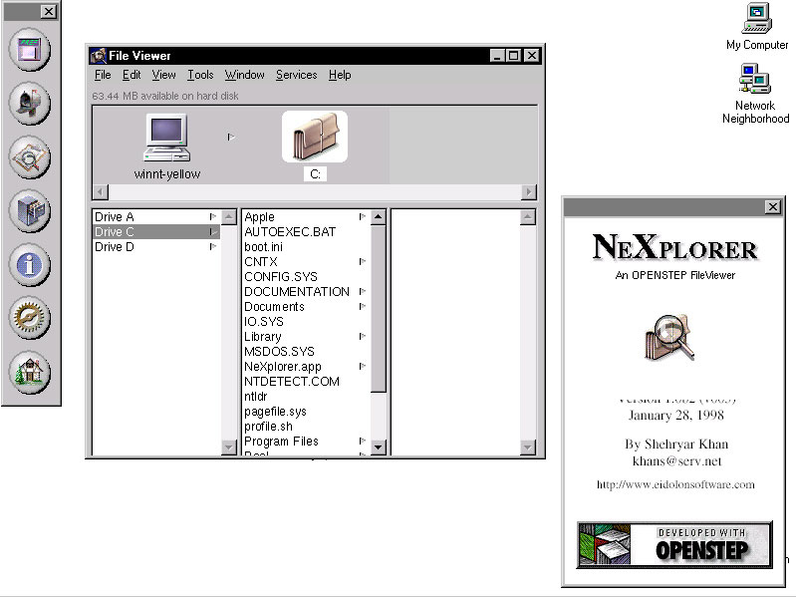Click the file list scrollbar thumb
The height and width of the screenshot is (597, 796).
[379, 309]
